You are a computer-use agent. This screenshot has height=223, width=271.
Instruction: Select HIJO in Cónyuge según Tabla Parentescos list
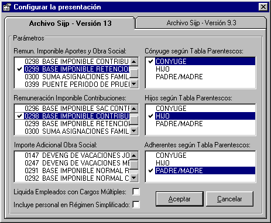[201, 69]
